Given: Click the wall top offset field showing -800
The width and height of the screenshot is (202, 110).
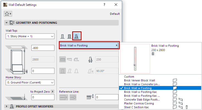Looking at the screenshot, I should [43, 48].
